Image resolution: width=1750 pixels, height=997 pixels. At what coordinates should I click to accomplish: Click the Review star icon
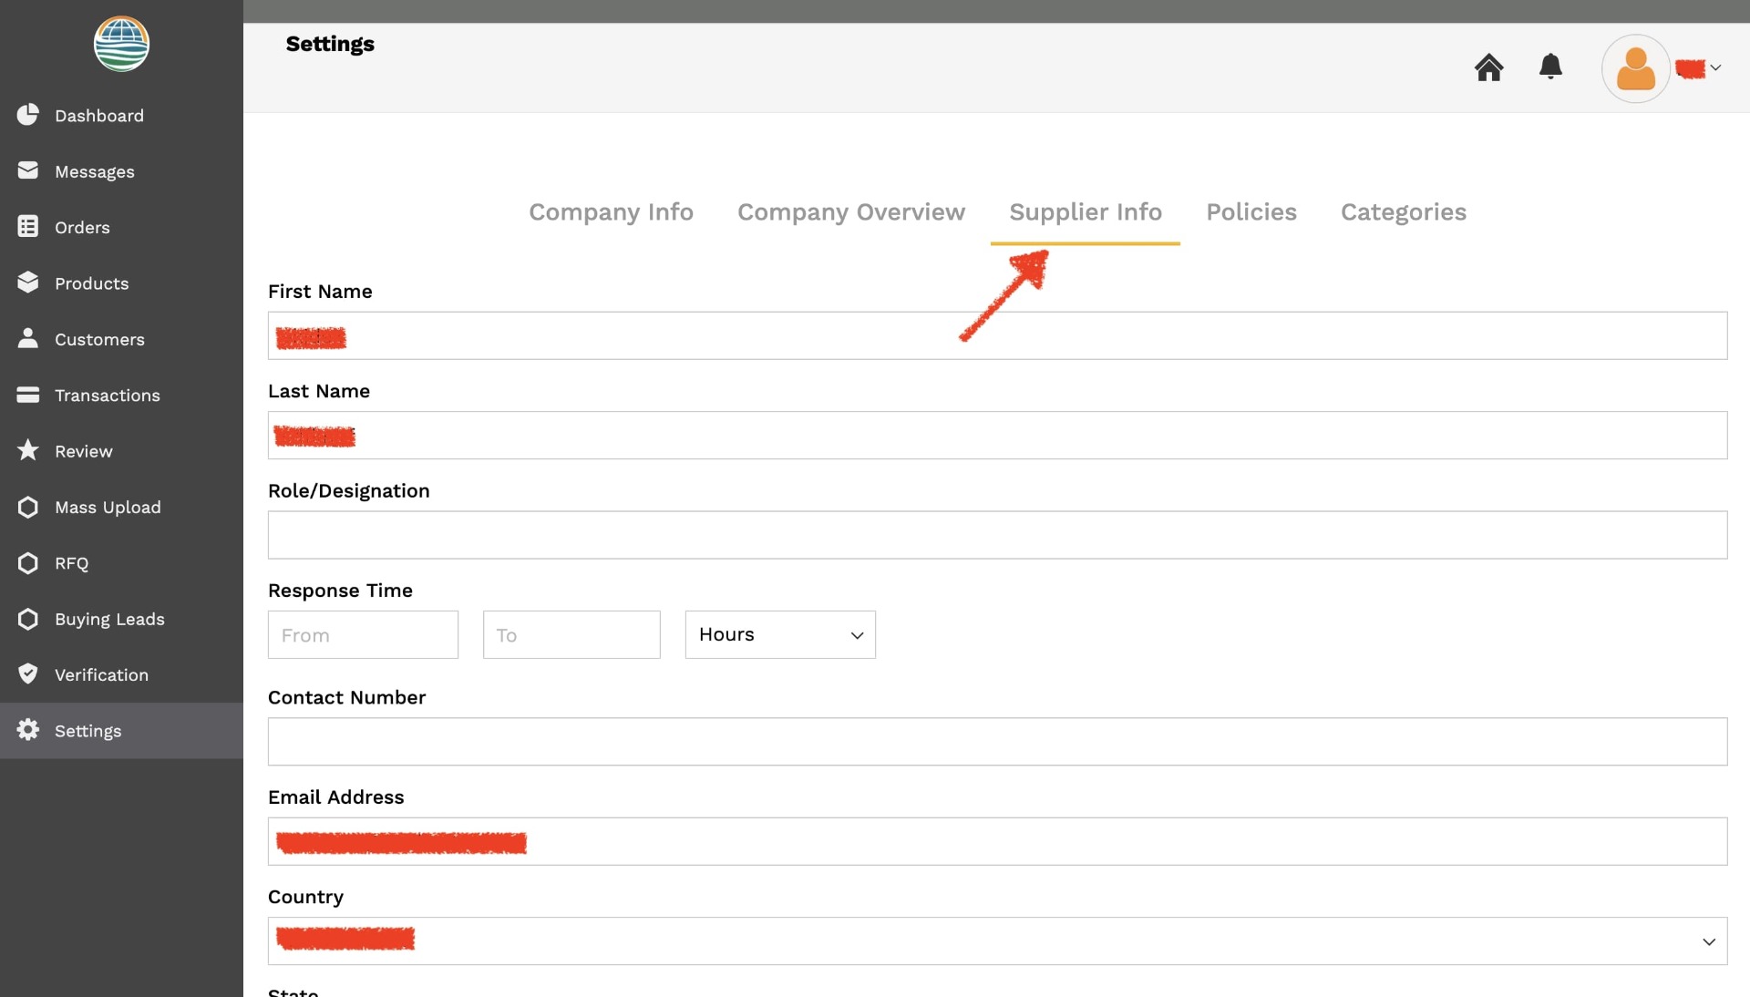click(28, 450)
